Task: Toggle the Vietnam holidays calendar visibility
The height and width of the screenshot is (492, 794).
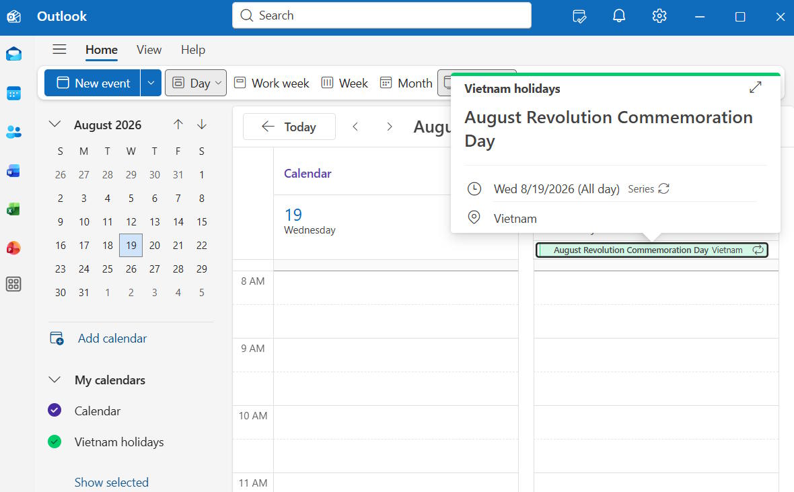Action: tap(54, 442)
